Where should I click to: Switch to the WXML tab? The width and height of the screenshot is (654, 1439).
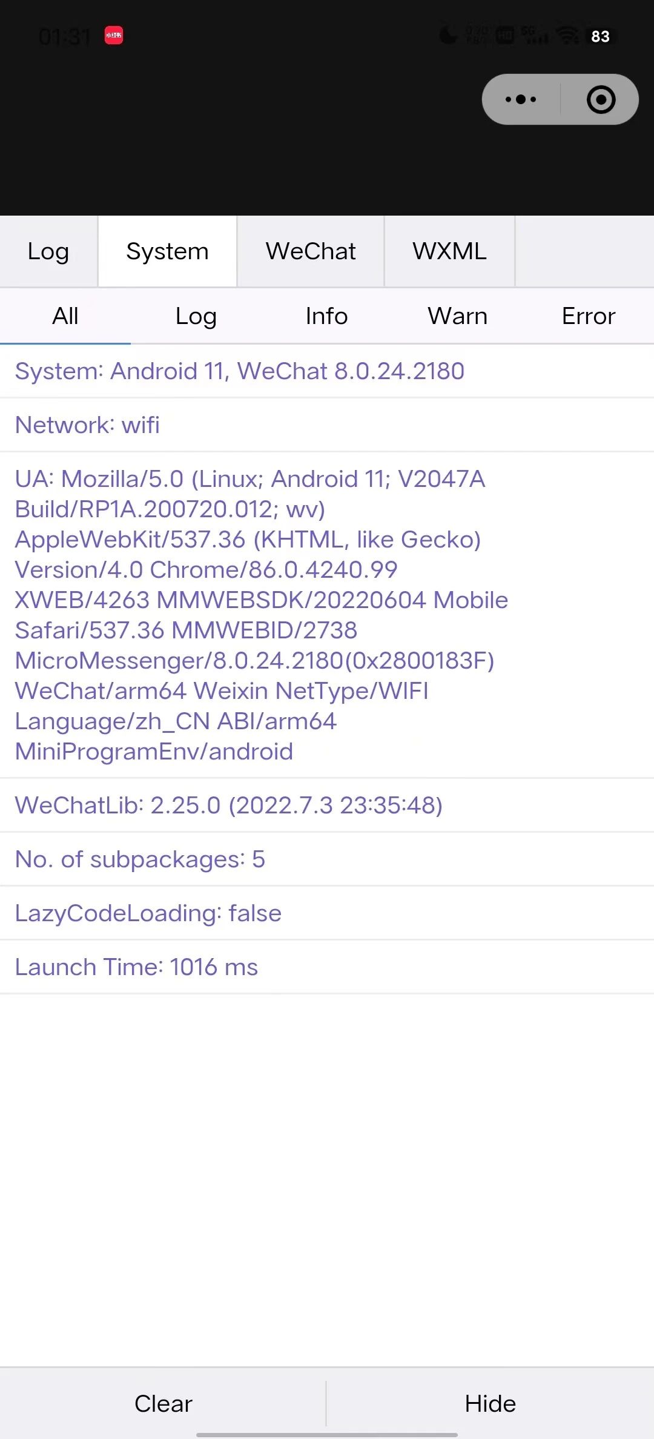449,251
